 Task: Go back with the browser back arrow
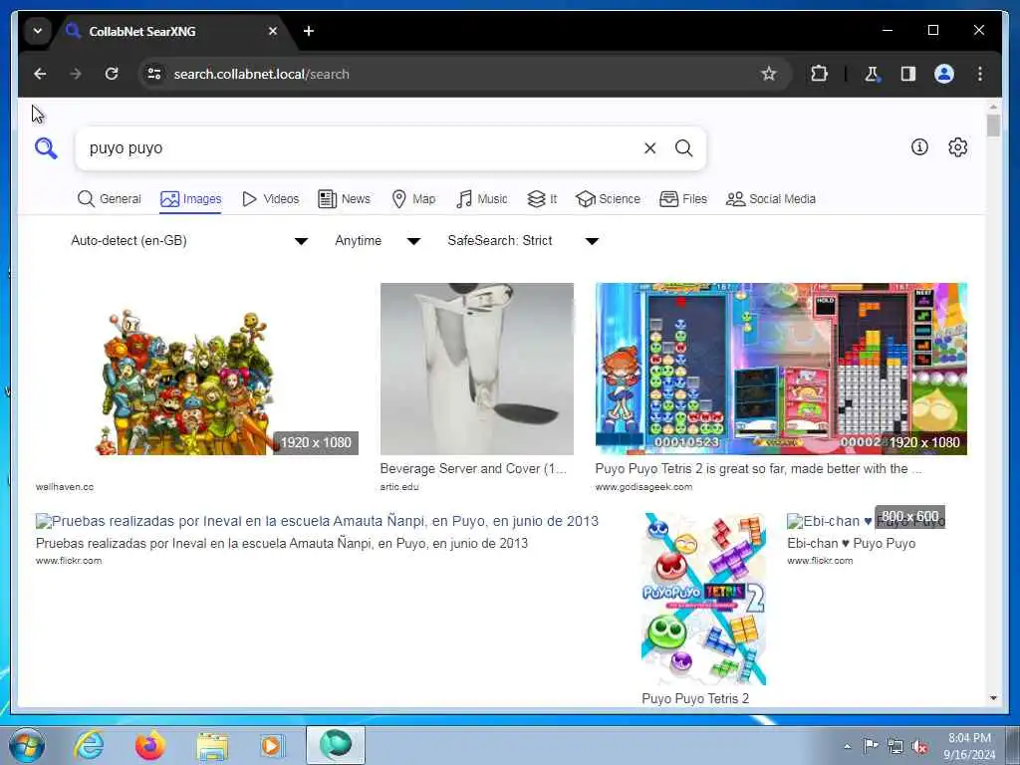click(x=40, y=74)
